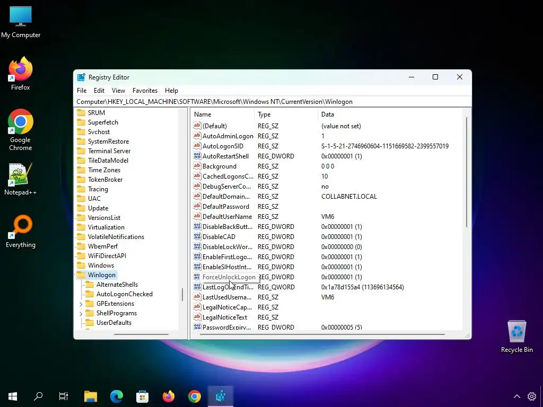Select the VolatileNotifications key
Screen dimensions: 543x407
click(116, 237)
